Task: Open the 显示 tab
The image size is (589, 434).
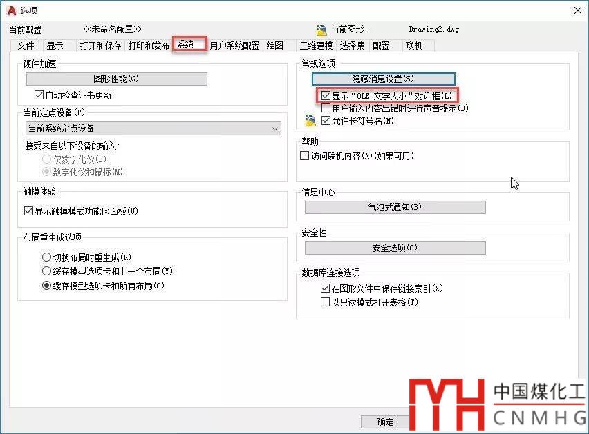Action: (55, 46)
